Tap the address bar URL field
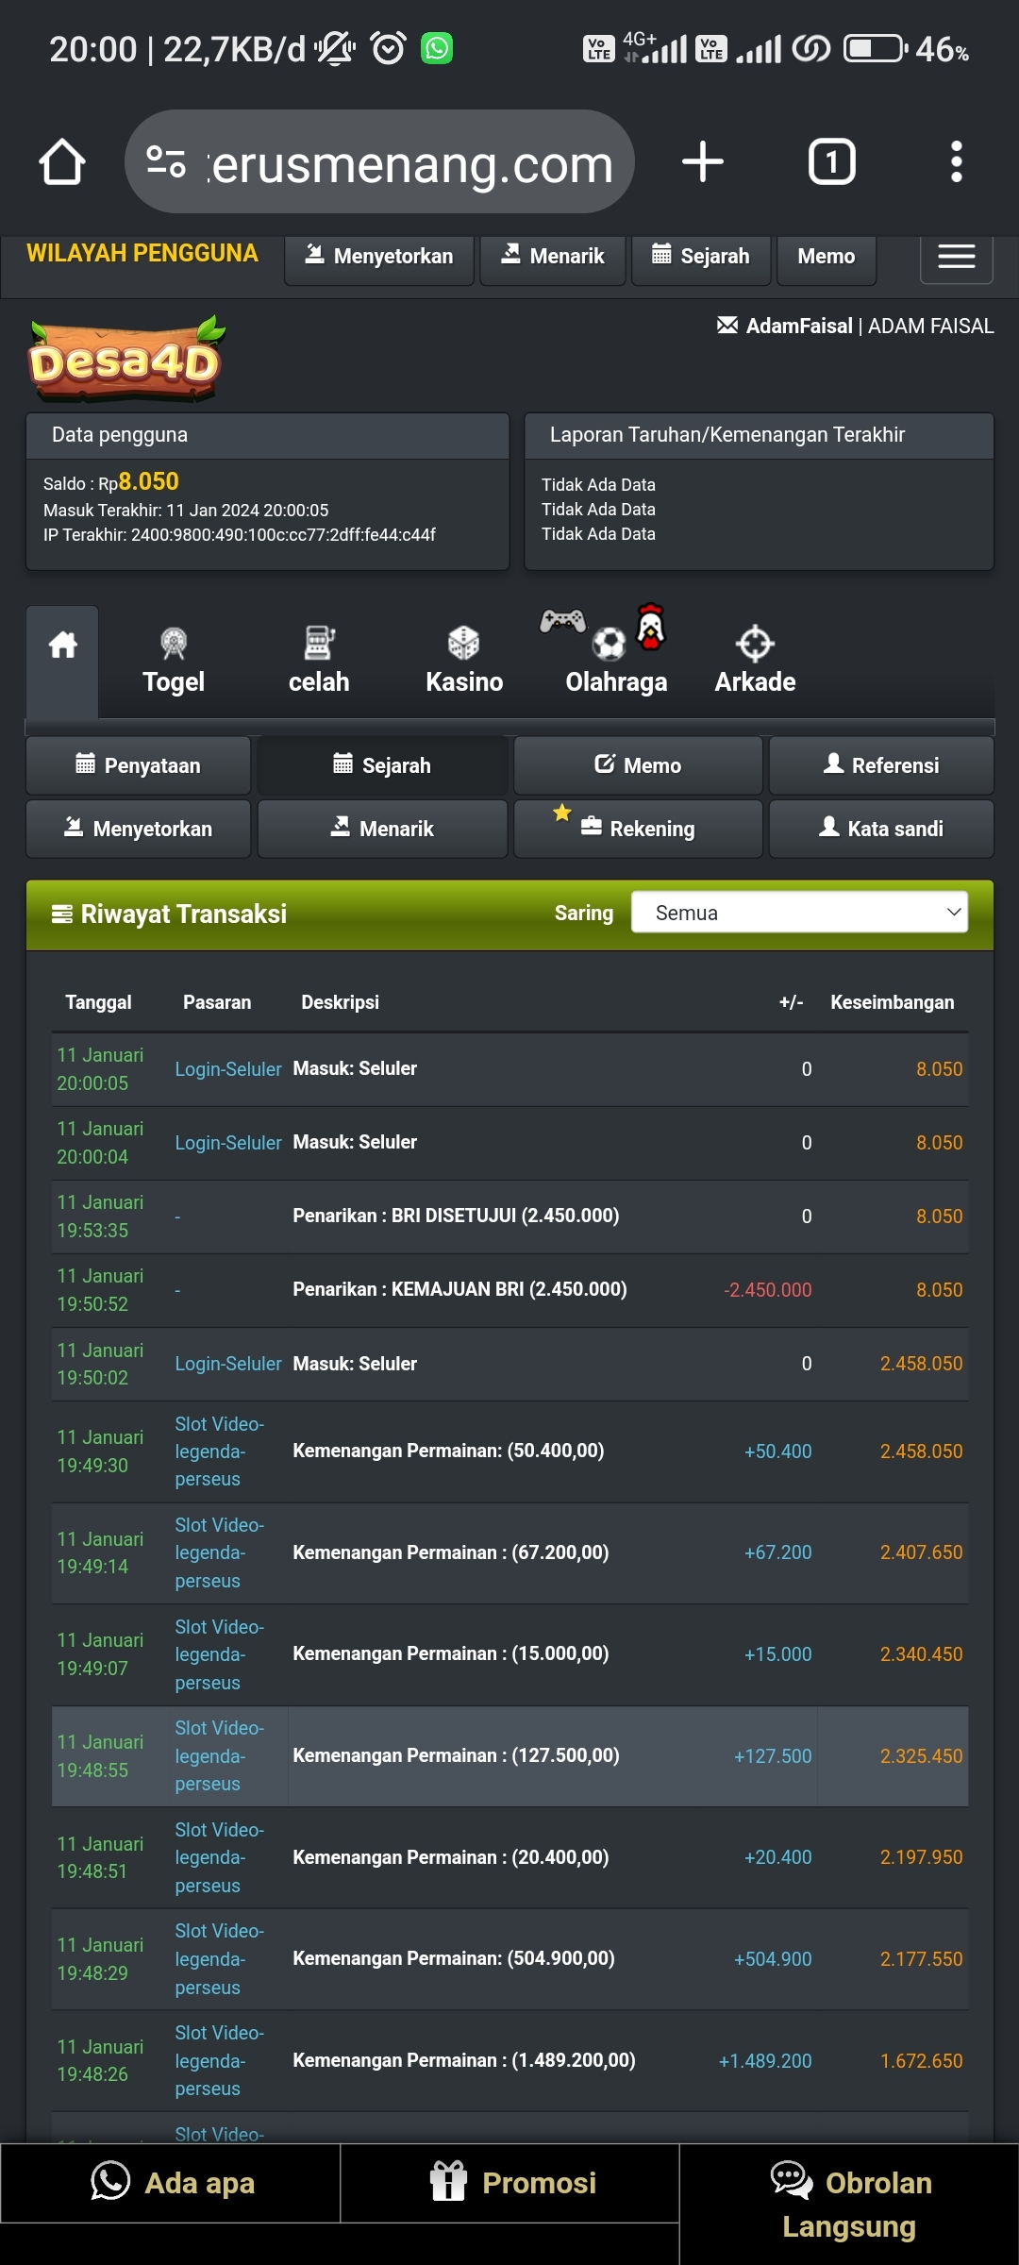This screenshot has width=1019, height=2265. tap(410, 164)
